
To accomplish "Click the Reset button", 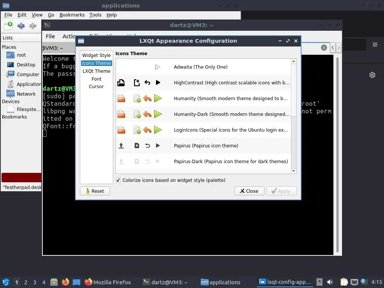I will tap(95, 191).
